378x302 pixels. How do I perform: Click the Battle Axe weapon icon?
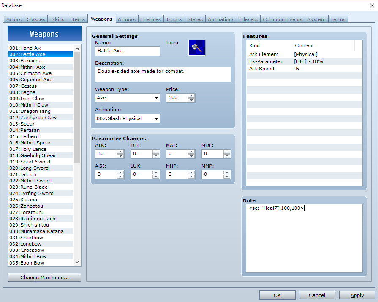click(196, 48)
